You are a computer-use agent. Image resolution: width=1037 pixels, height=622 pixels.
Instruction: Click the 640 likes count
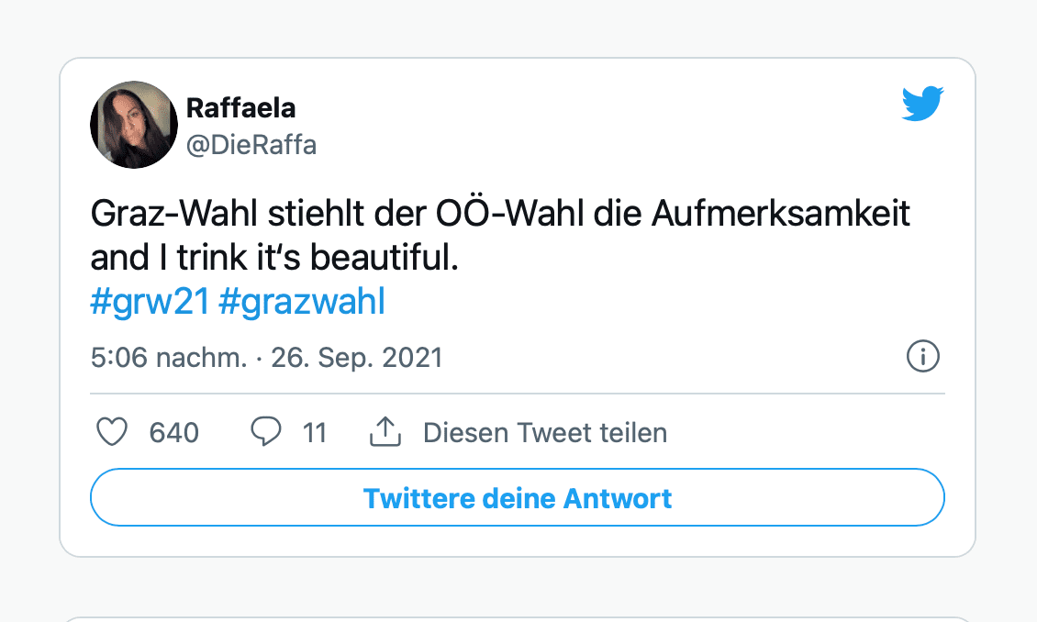coord(173,432)
